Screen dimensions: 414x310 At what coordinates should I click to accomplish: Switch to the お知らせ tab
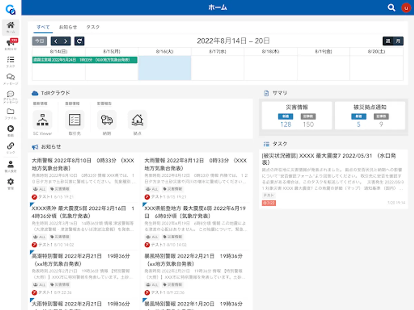point(68,27)
